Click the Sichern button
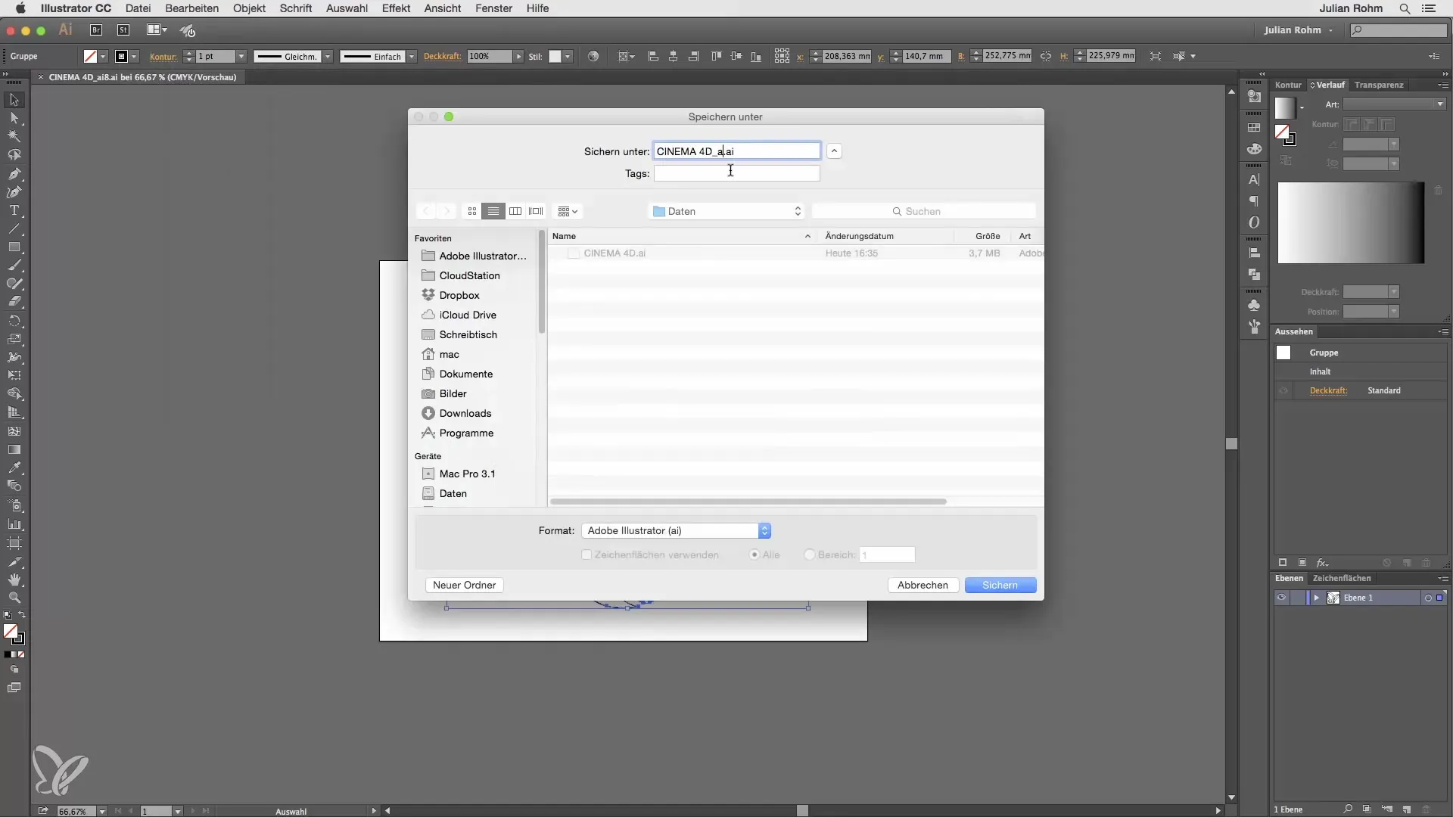This screenshot has width=1453, height=817. pos(1000,585)
